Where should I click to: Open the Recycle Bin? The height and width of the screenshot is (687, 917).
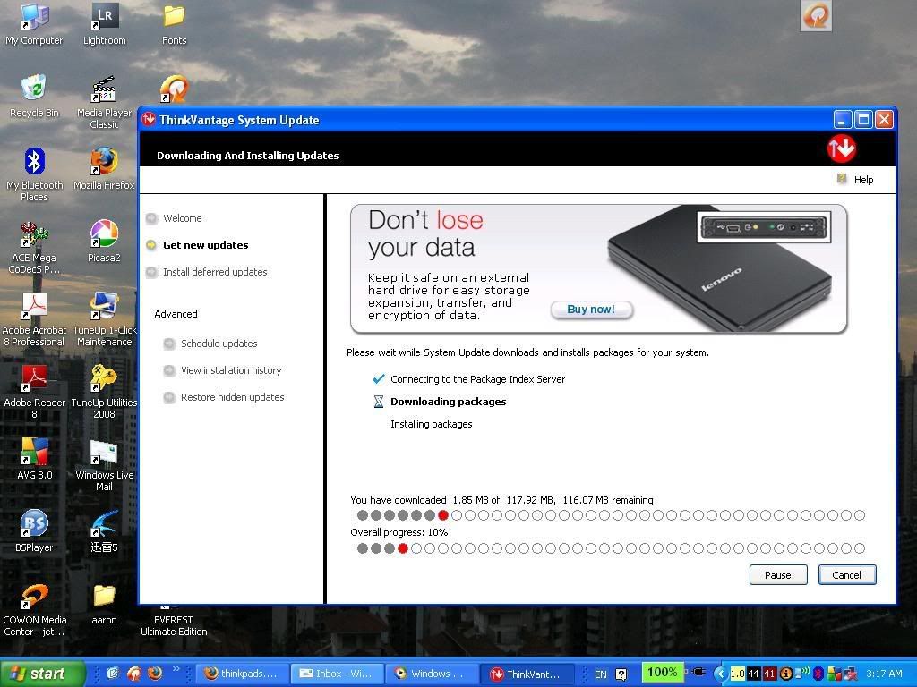tap(34, 97)
